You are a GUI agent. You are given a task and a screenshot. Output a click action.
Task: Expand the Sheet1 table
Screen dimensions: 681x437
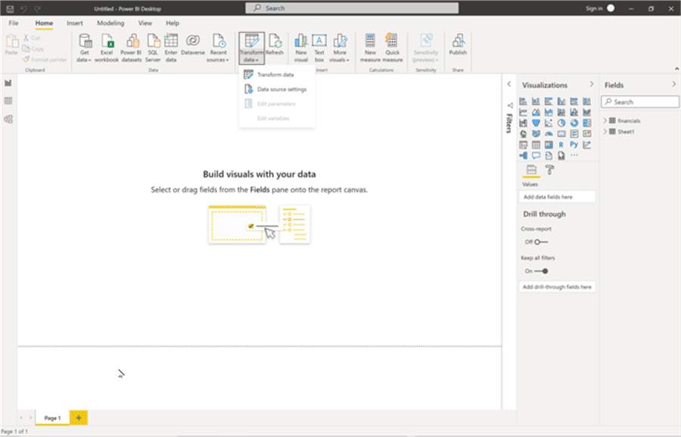[x=605, y=131]
